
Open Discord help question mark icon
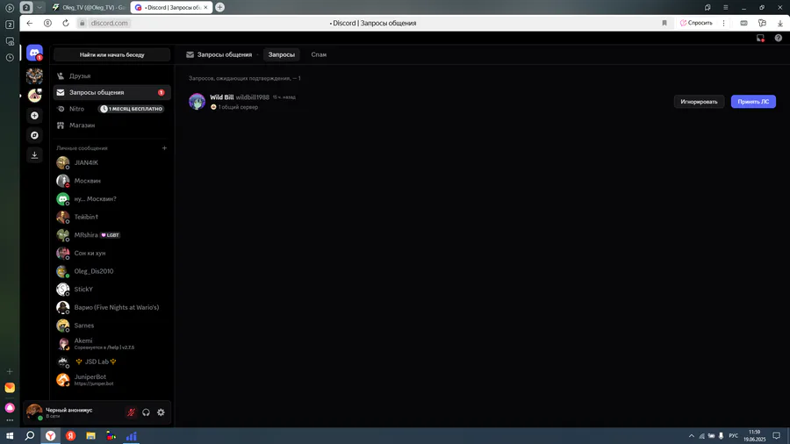779,39
